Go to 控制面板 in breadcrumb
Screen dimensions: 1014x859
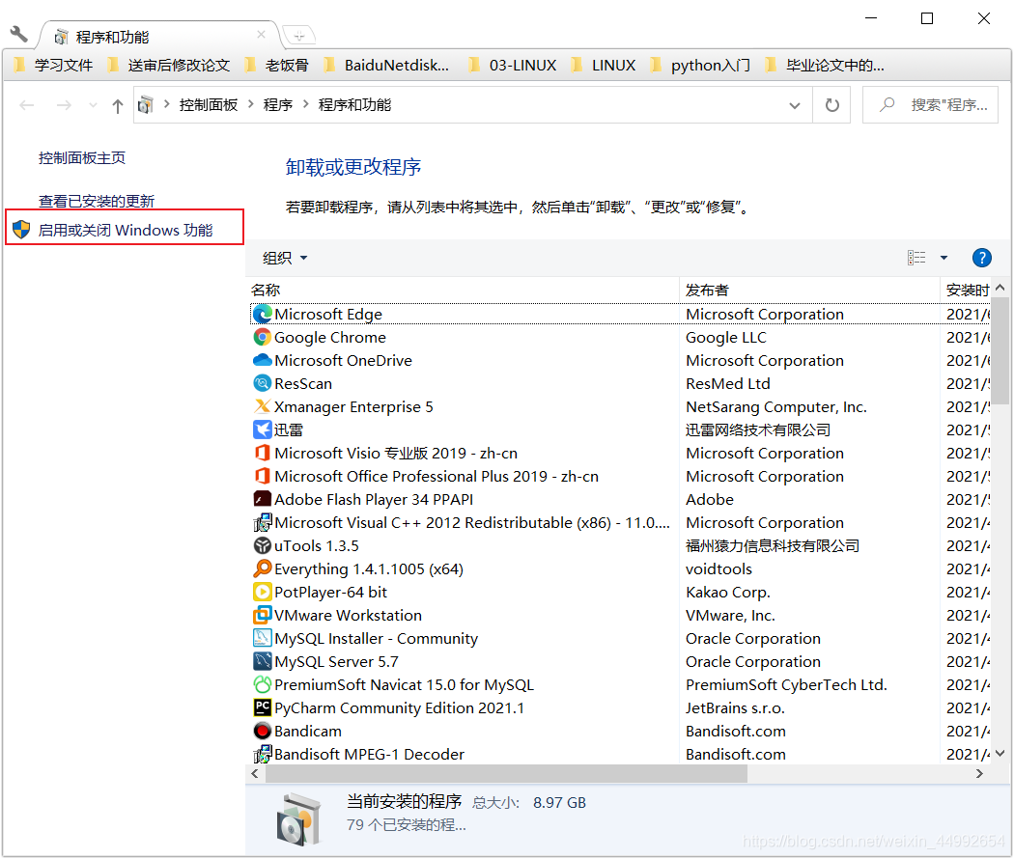click(209, 104)
